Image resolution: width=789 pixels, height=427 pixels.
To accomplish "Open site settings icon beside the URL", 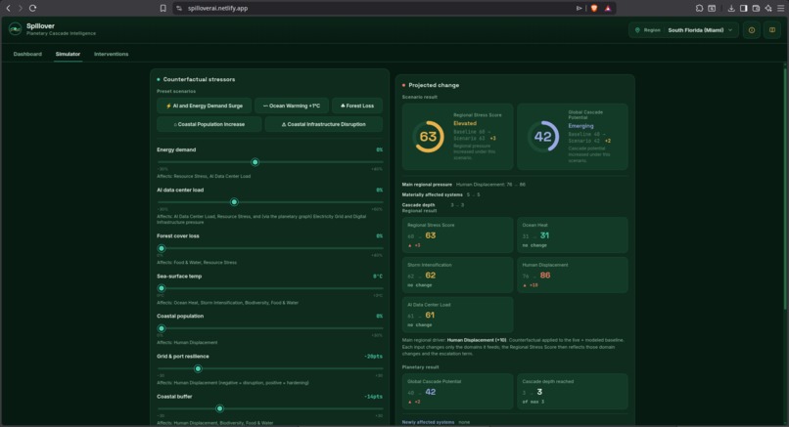I will coord(178,8).
